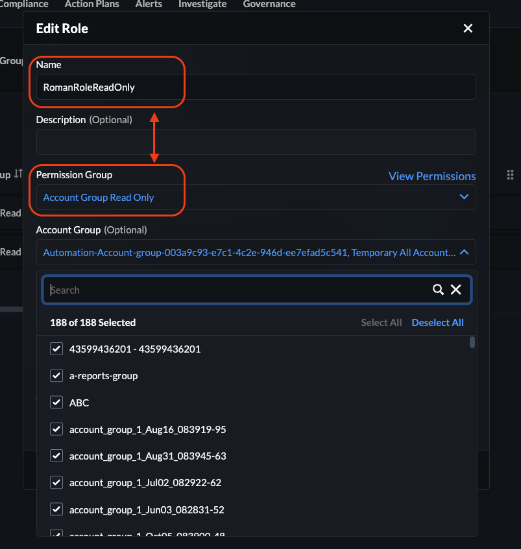Collapse the Account Group dropdown
This screenshot has width=521, height=549.
point(464,252)
